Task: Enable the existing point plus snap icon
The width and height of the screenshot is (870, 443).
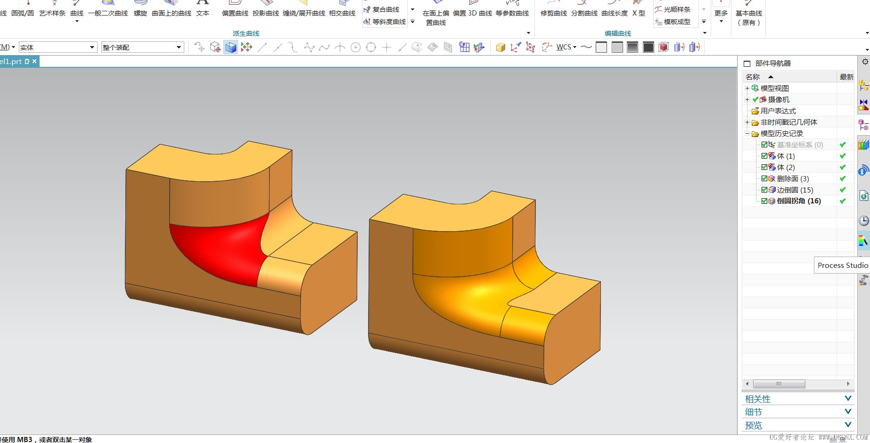Action: pyautogui.click(x=386, y=47)
